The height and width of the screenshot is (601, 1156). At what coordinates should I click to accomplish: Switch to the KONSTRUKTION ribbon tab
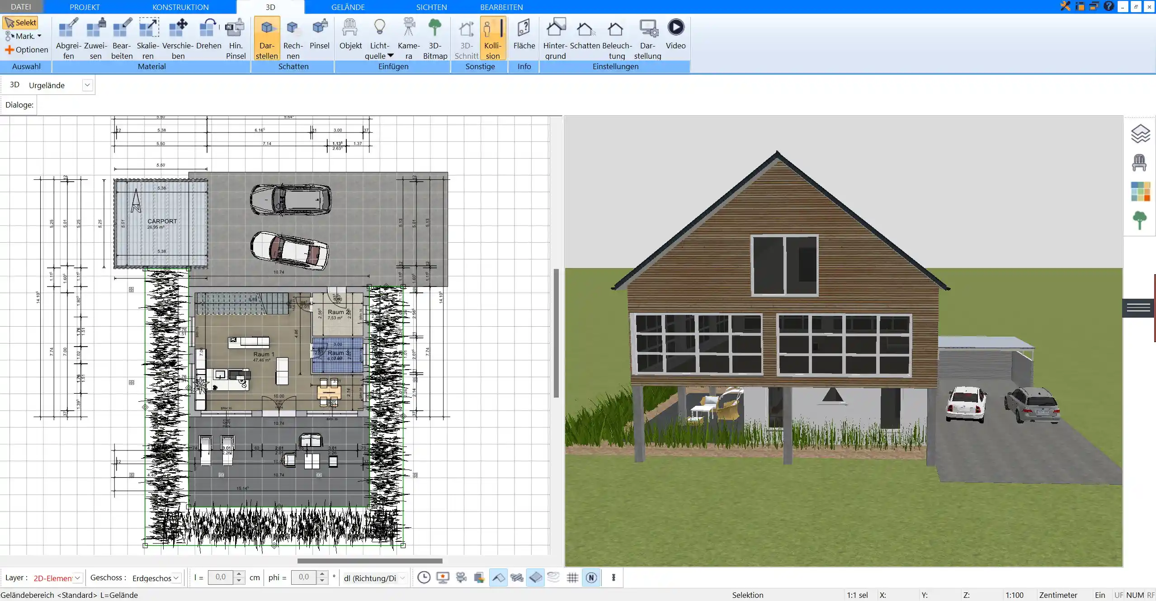180,7
